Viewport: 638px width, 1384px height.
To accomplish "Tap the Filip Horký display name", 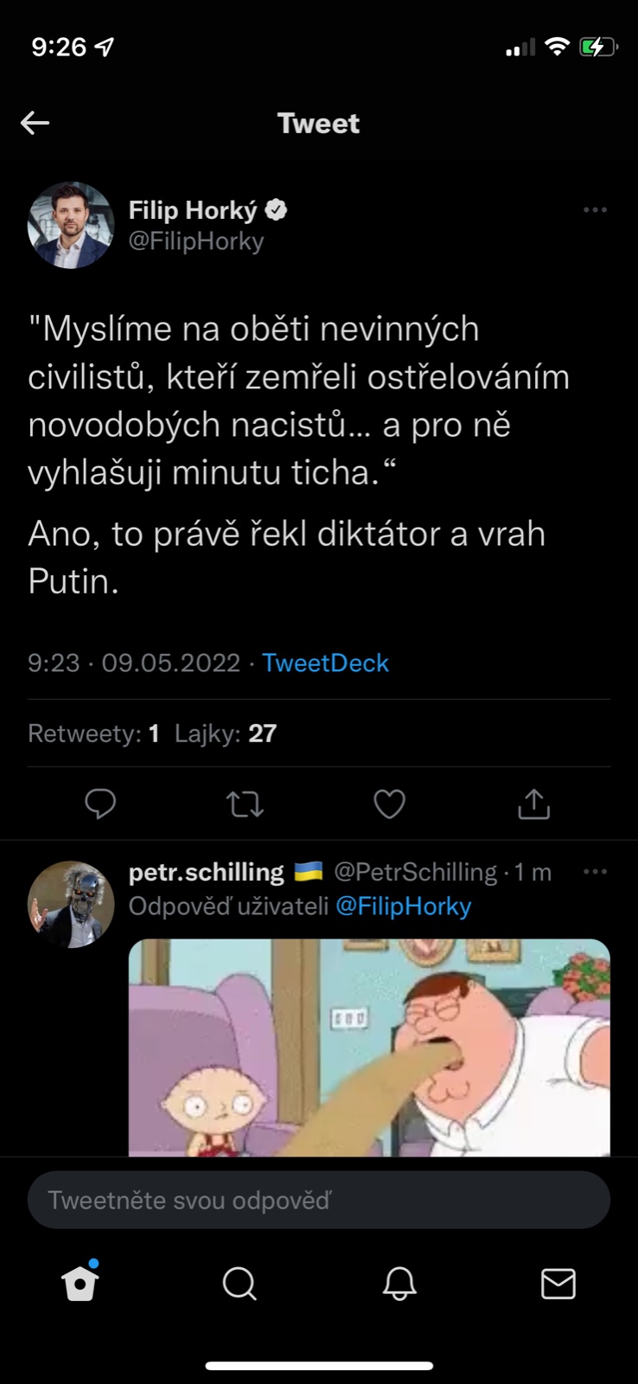I will click(193, 210).
